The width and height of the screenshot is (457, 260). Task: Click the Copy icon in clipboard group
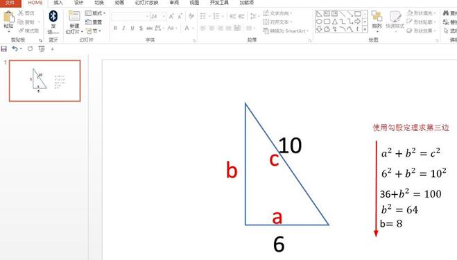(x=21, y=22)
